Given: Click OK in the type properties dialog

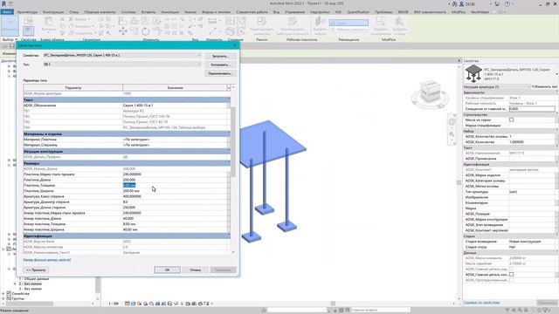Looking at the screenshot, I should (x=167, y=270).
